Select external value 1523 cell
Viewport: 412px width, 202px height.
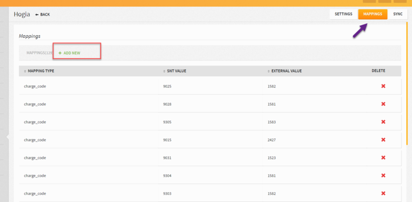click(271, 158)
